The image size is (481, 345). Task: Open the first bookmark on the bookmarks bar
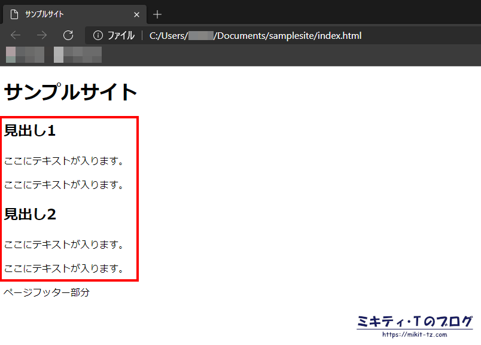25,54
